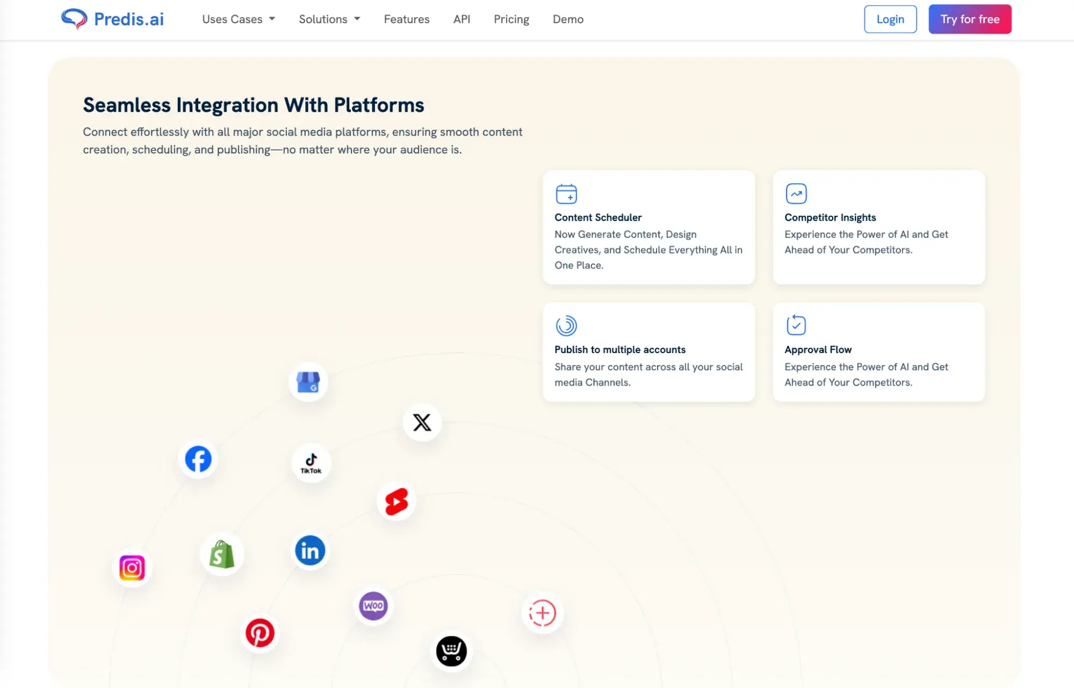This screenshot has width=1074, height=688.
Task: Open the Pricing page
Action: point(511,19)
